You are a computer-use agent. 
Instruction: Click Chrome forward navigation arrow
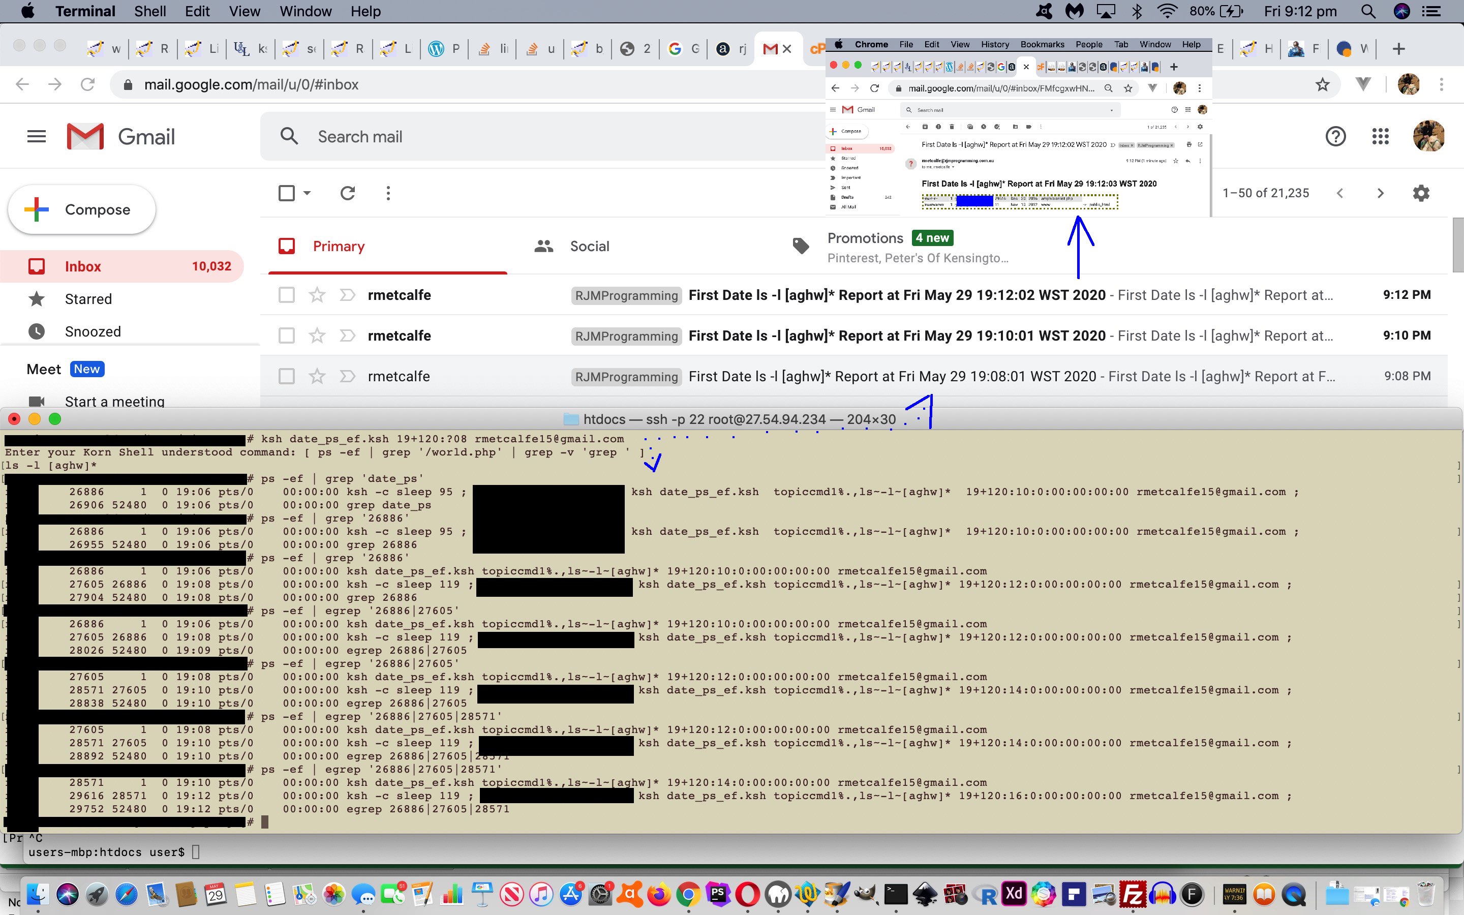(55, 84)
